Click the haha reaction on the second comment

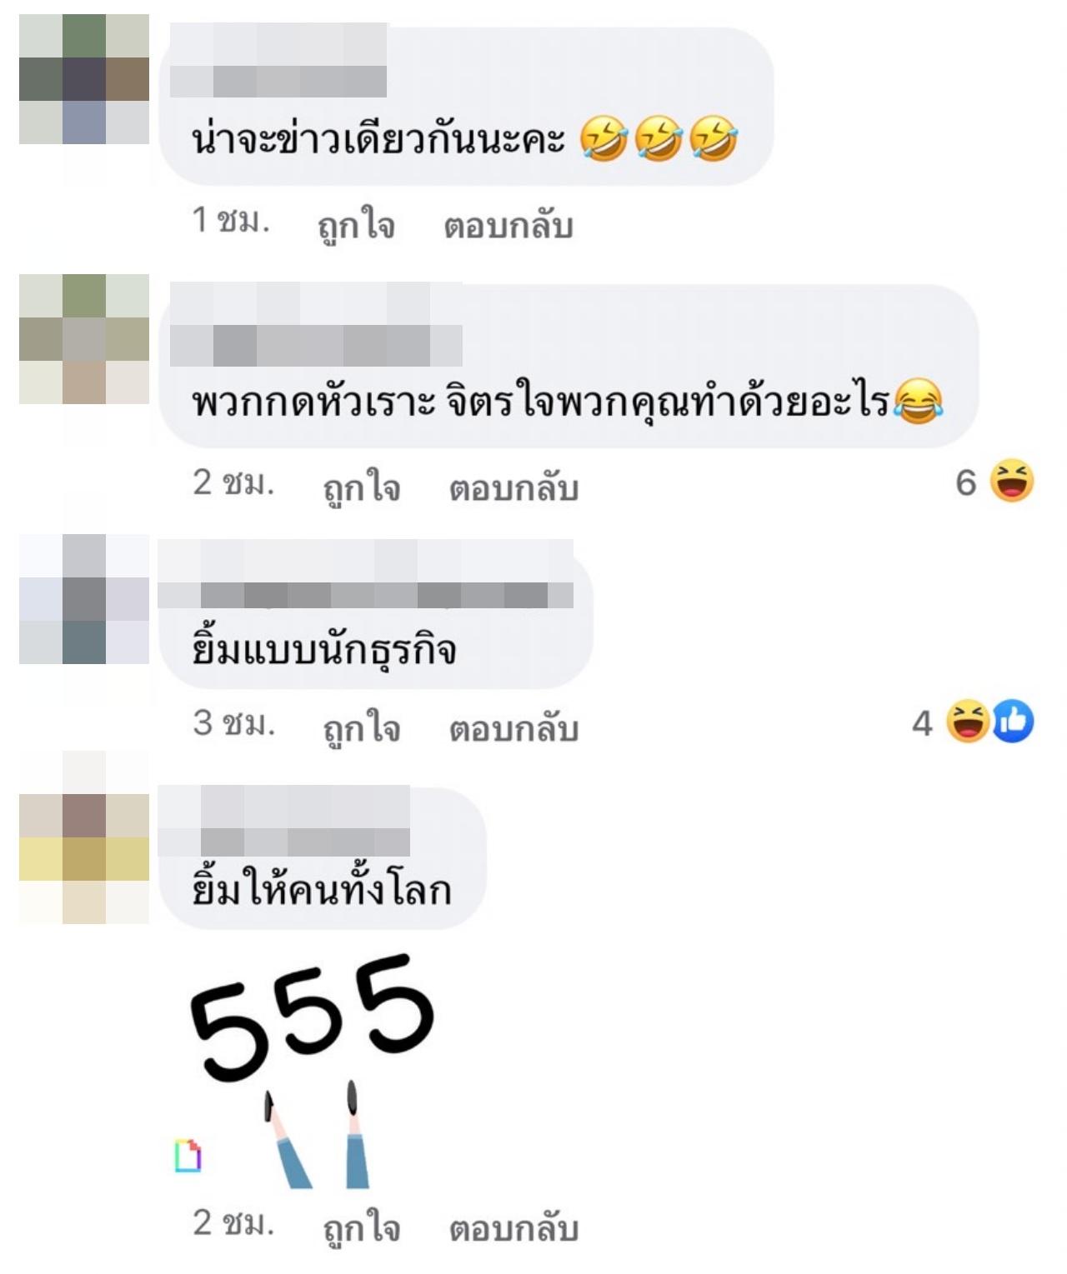pos(1012,481)
